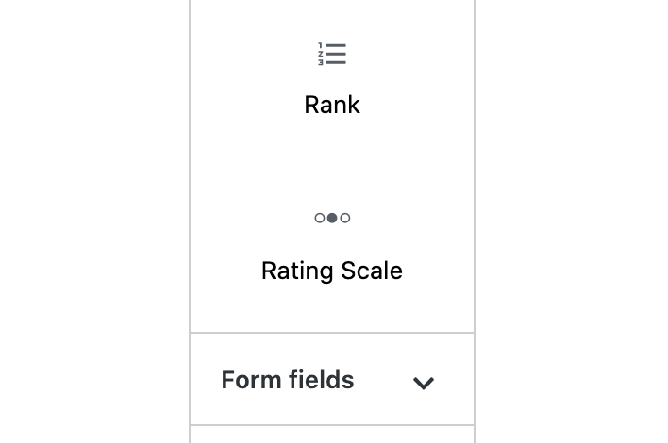This screenshot has width=668, height=443.
Task: Expand the Form fields section chevron
Action: point(424,383)
